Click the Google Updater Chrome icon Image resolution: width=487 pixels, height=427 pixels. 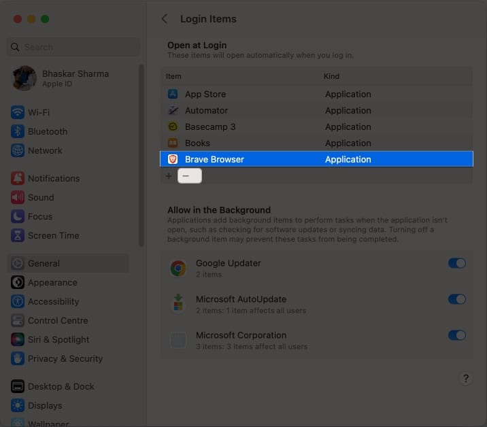(x=178, y=268)
